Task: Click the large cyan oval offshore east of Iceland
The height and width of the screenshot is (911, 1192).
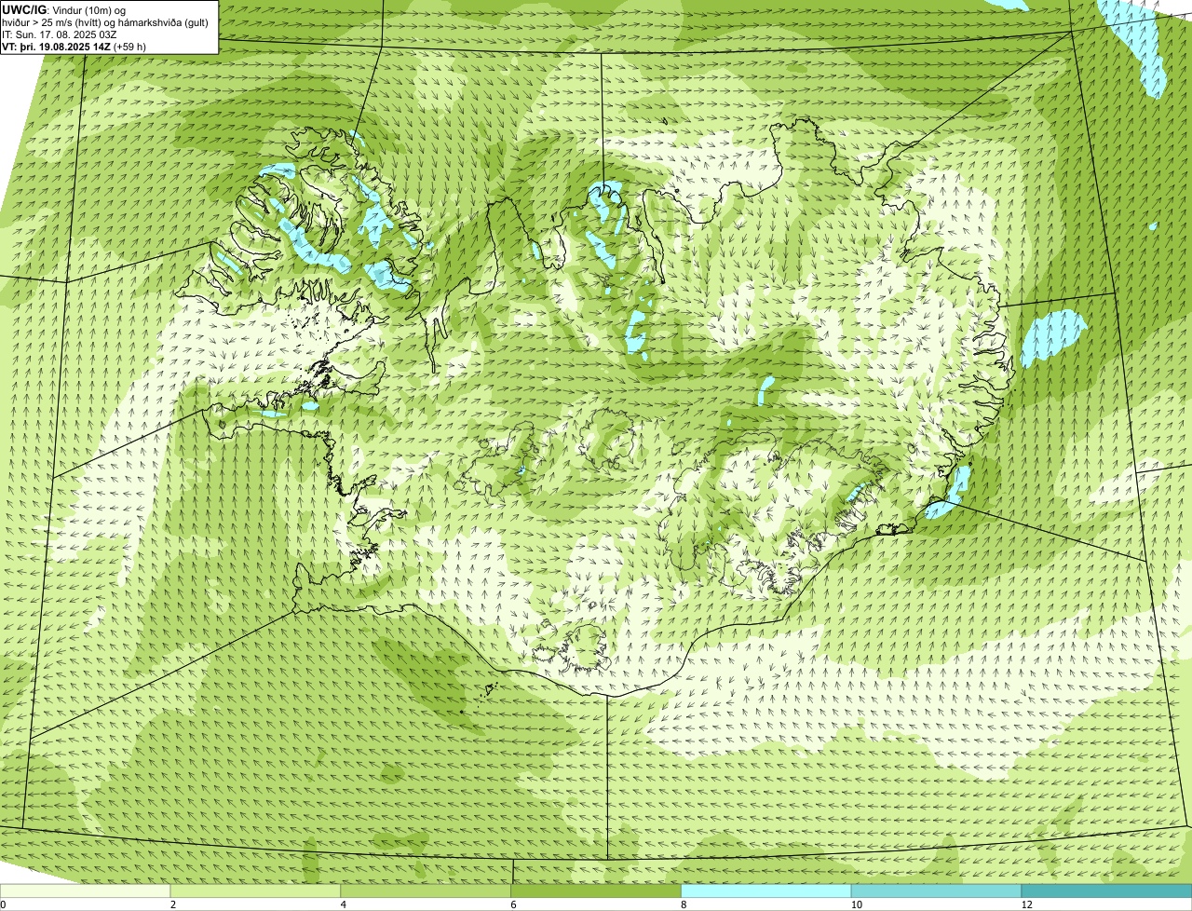Action: [x=1053, y=337]
